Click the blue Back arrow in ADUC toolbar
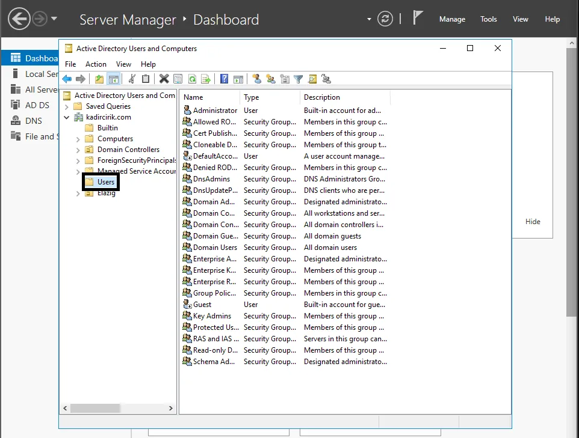 [67, 79]
